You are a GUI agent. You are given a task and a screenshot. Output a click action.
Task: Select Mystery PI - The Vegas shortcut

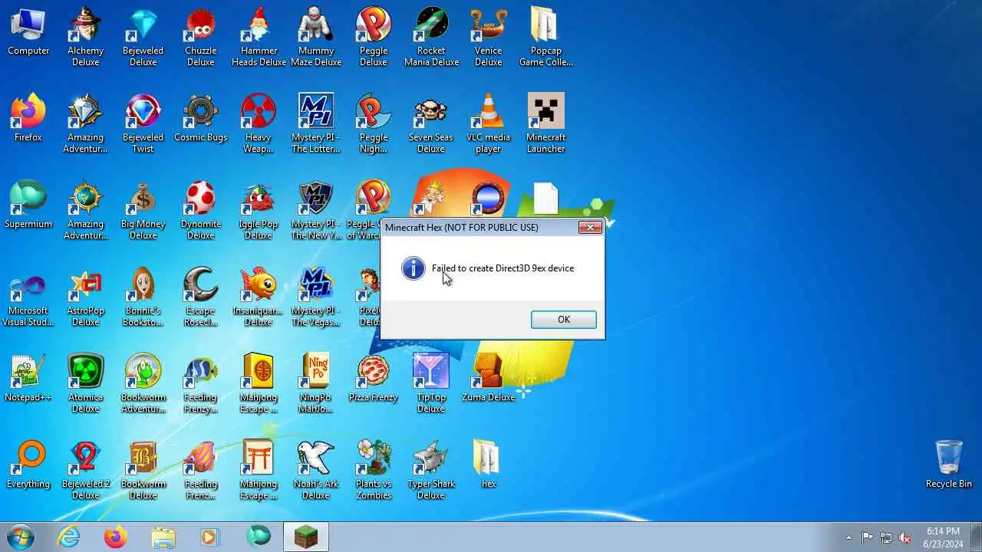316,297
